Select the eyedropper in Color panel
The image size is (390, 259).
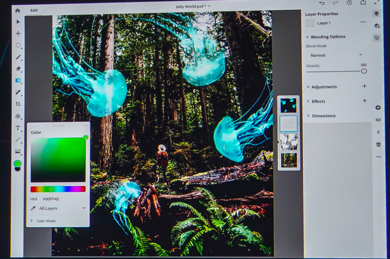[33, 208]
